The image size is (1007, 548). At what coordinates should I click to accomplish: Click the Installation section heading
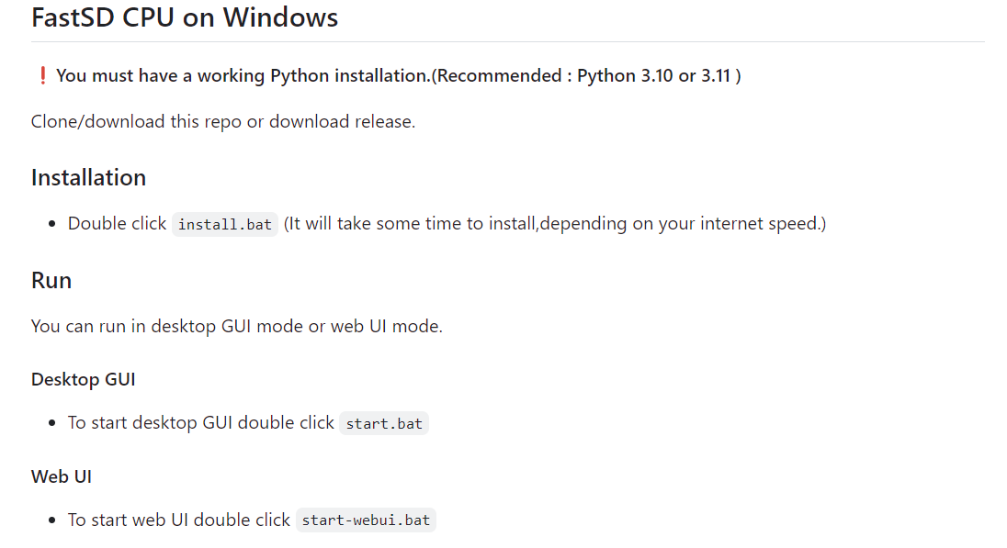pos(88,178)
